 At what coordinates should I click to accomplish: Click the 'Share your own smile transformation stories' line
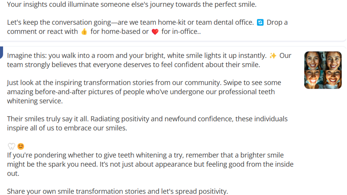[x=118, y=191]
